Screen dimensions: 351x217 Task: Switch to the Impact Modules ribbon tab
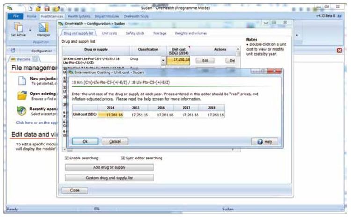click(x=107, y=16)
